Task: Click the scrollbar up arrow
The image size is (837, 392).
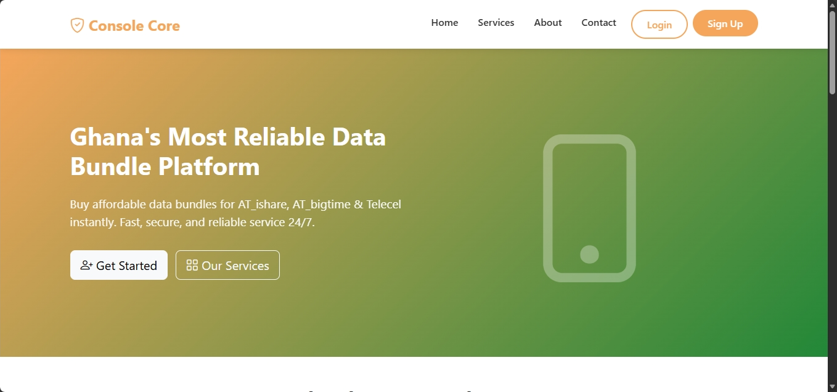Action: coord(832,5)
